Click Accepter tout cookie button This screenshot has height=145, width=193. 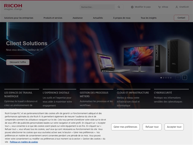174,127
